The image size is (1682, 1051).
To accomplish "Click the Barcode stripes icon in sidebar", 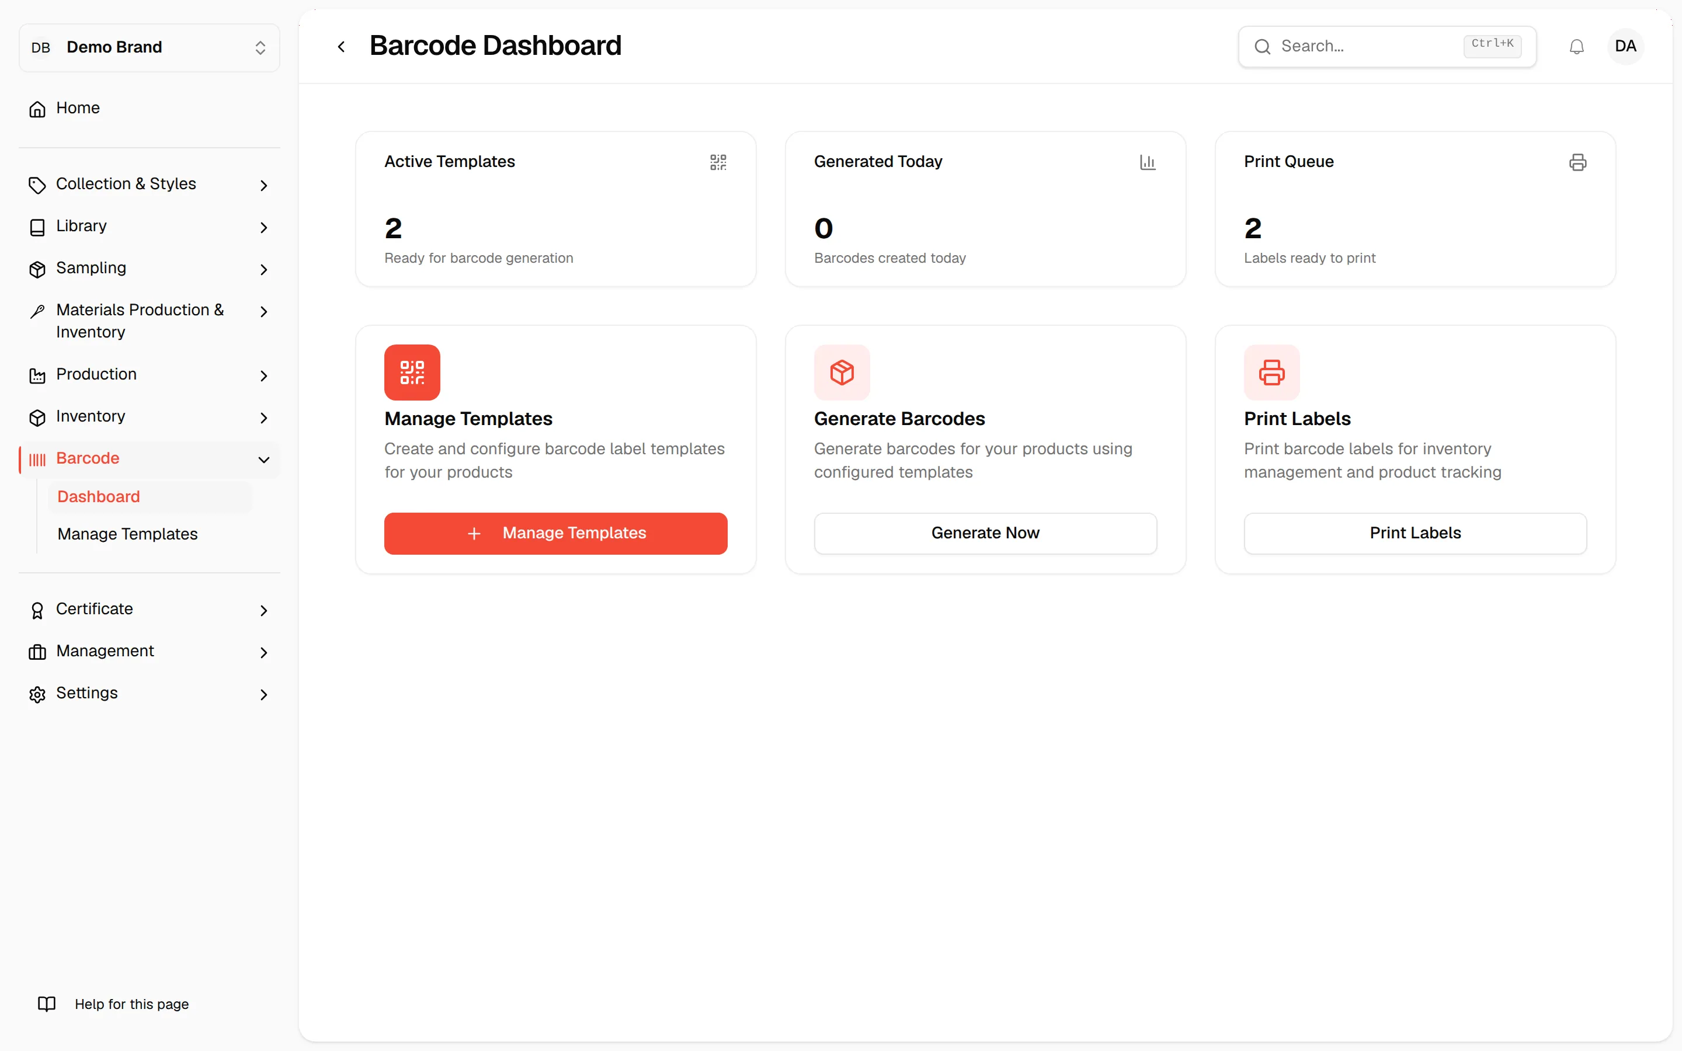I will [x=37, y=460].
